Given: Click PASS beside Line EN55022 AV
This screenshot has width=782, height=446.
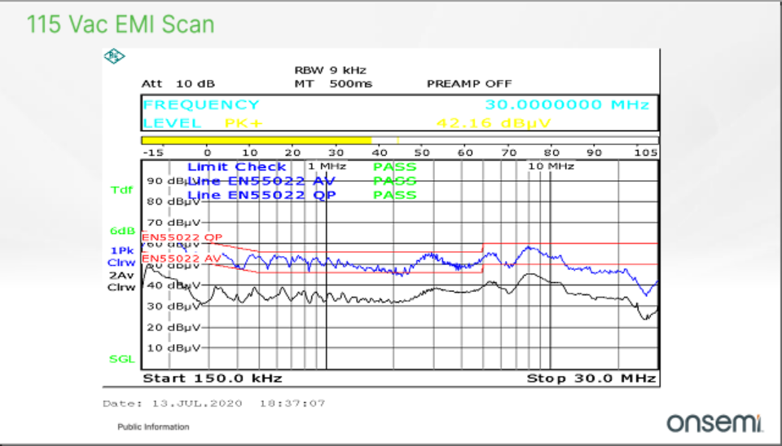Looking at the screenshot, I should 394,181.
